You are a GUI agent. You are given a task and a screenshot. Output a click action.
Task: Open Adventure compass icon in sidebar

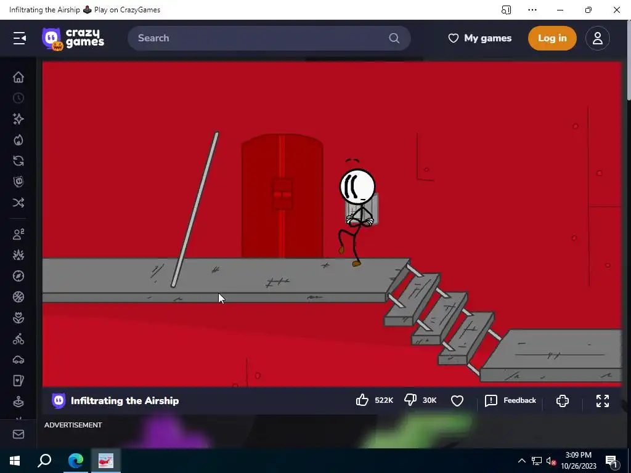click(x=18, y=276)
